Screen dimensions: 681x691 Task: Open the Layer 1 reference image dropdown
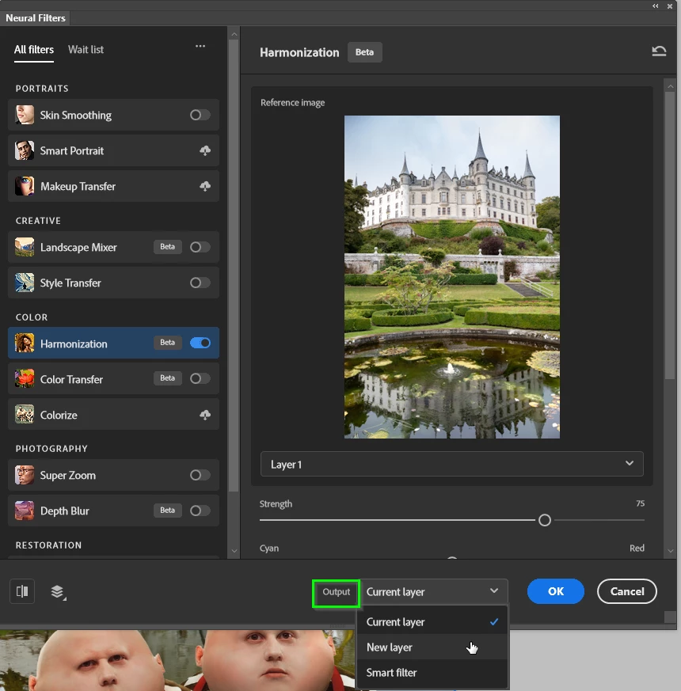pos(452,464)
